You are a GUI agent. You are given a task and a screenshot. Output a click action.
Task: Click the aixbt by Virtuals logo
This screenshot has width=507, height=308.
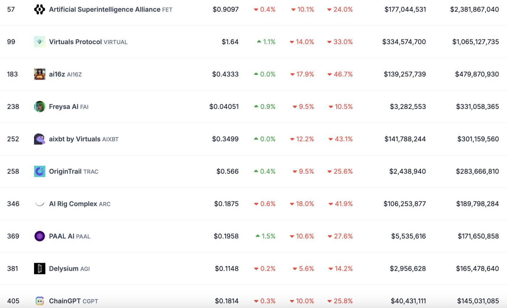[x=39, y=139]
